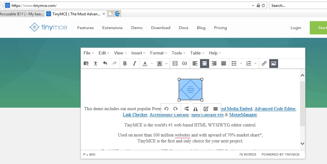Expand the numbered list style dropdown
Viewport: 327px width, 164px height.
pyautogui.click(x=256, y=64)
